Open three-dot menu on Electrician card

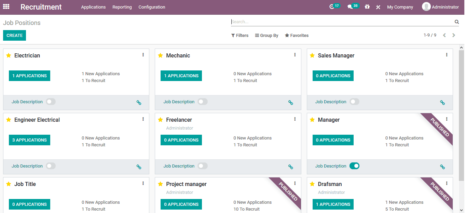tap(143, 55)
